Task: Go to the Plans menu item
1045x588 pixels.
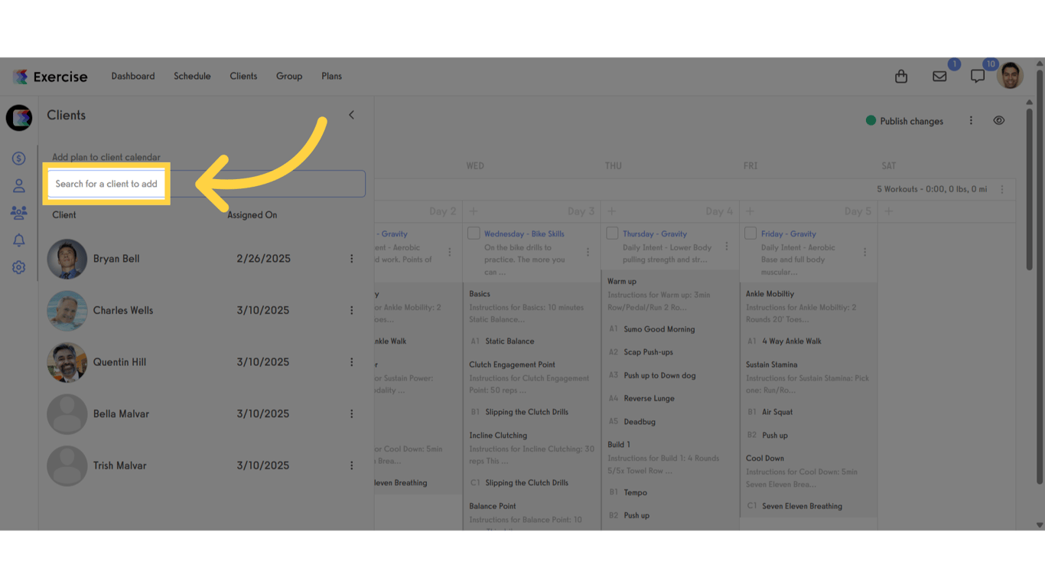Action: [x=331, y=76]
